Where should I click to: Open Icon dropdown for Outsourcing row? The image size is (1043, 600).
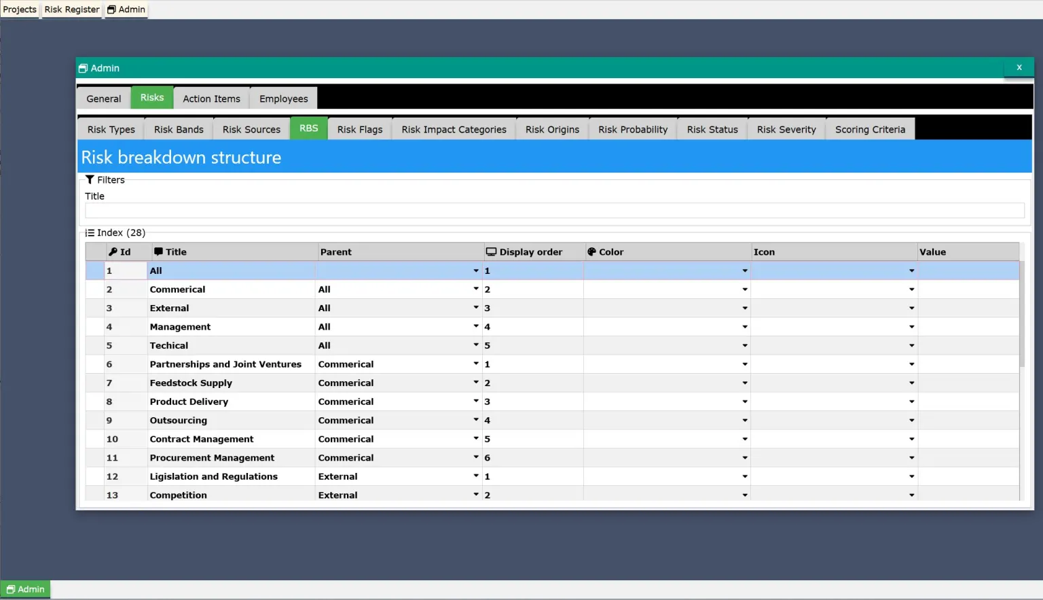(x=912, y=421)
